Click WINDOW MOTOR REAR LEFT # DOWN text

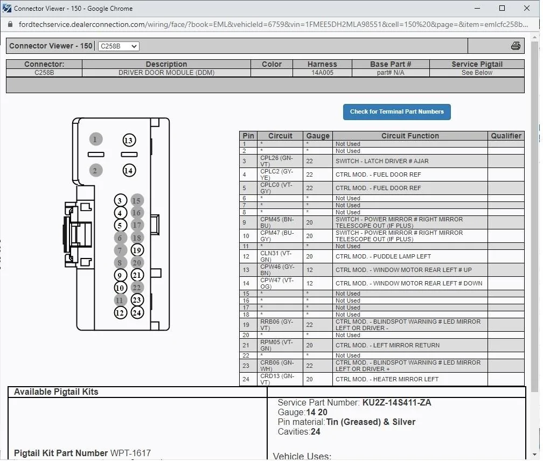[428, 283]
